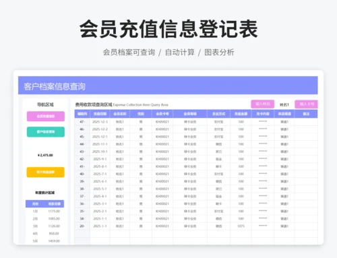Click the pink navigation button in the left panel
The image size is (337, 258).
click(46, 117)
